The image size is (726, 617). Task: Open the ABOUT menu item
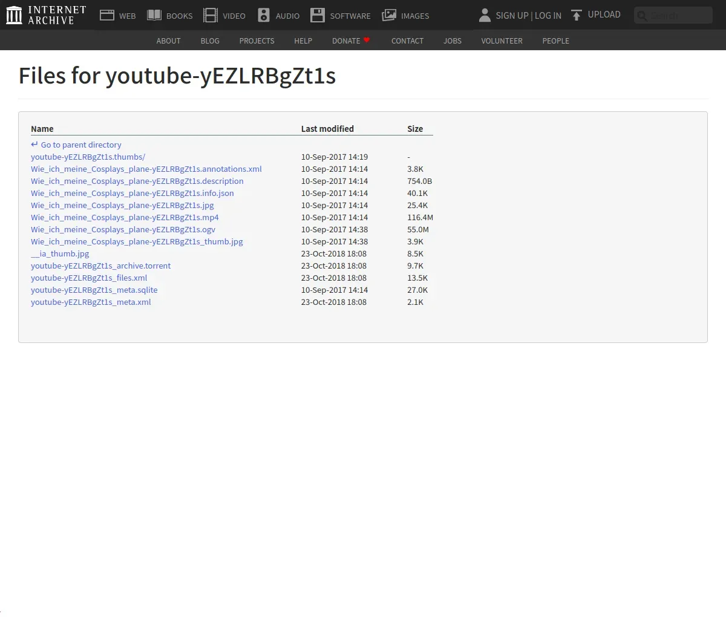168,41
